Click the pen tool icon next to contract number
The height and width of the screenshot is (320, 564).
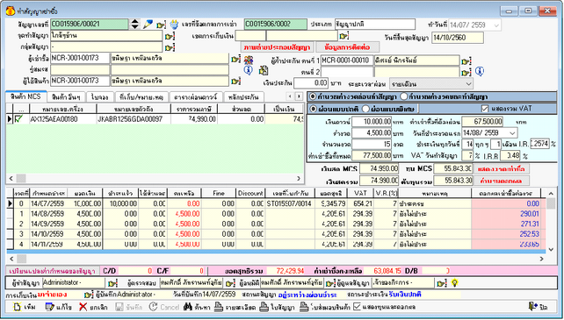coord(148,24)
